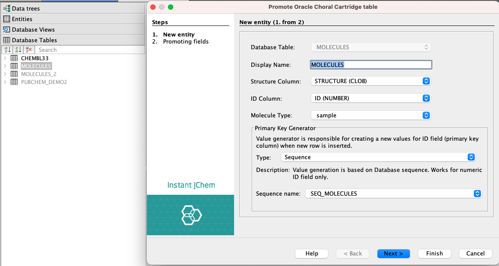Click the clear sorting icon
This screenshot has width=499, height=266.
point(29,50)
